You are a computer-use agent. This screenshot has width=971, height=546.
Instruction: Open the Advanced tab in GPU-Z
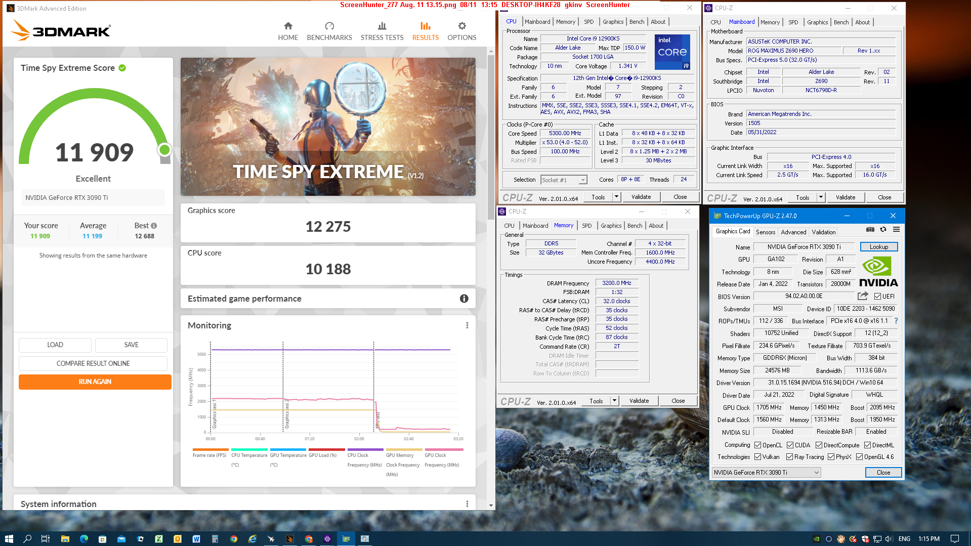(793, 232)
